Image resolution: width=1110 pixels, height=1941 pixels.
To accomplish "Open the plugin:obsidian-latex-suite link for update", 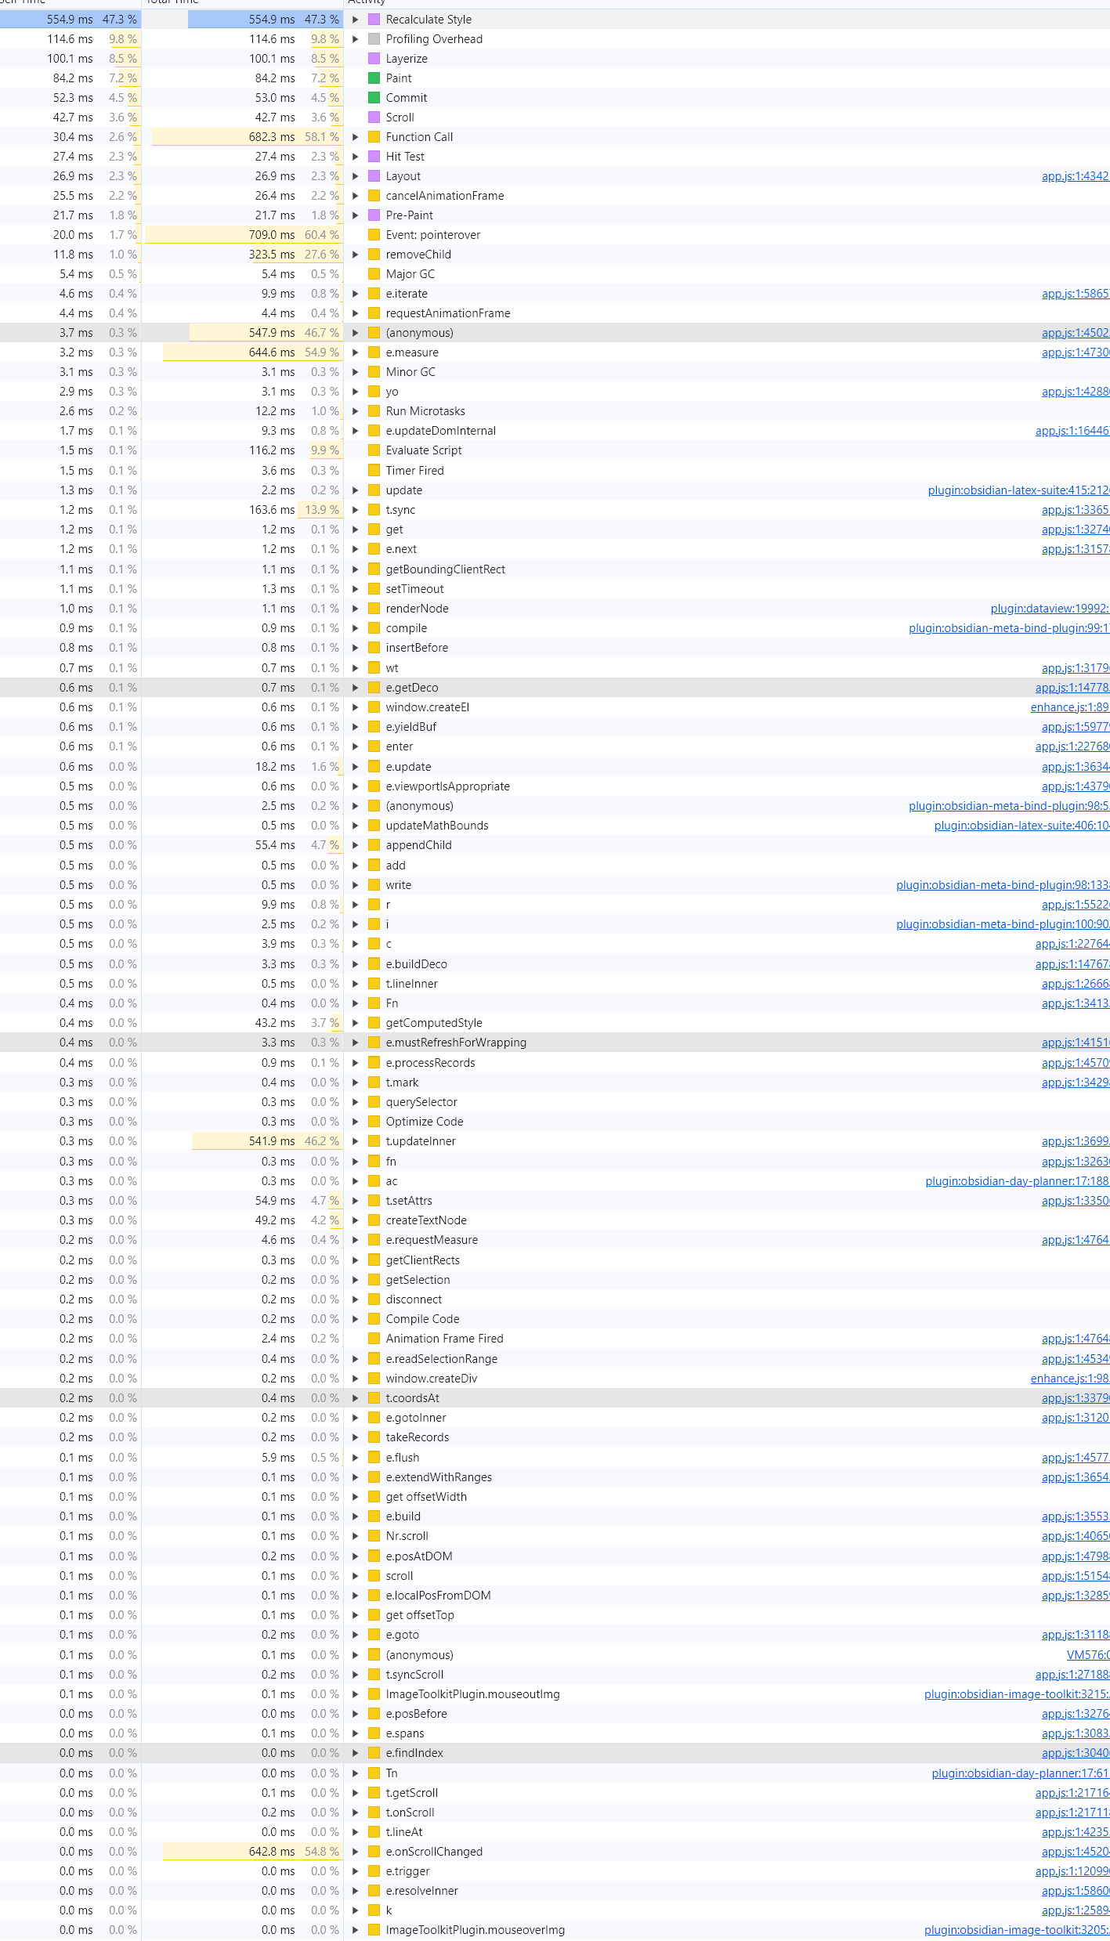I will click(1018, 490).
